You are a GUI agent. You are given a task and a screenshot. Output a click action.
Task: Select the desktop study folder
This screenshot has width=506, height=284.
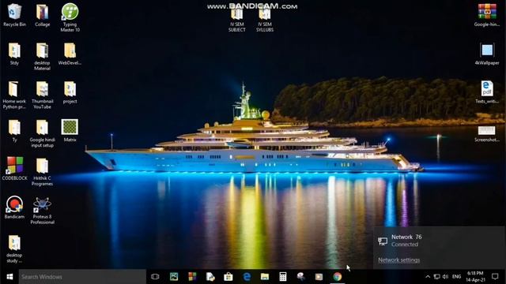pyautogui.click(x=14, y=249)
